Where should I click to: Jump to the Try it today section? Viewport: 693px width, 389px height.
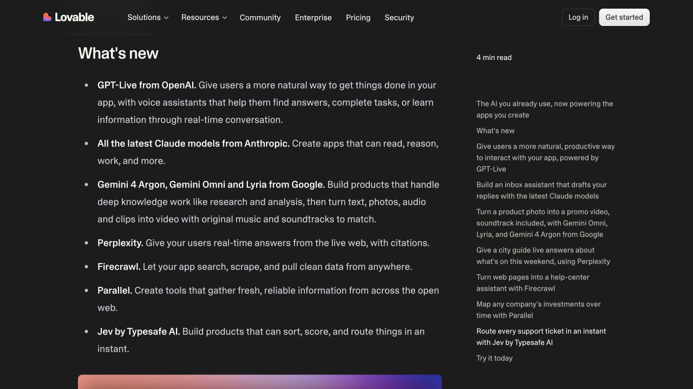(x=494, y=358)
